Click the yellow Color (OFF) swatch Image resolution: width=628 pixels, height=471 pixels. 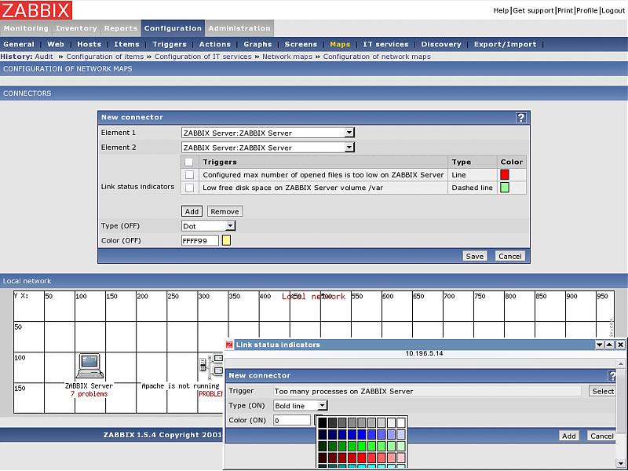226,240
